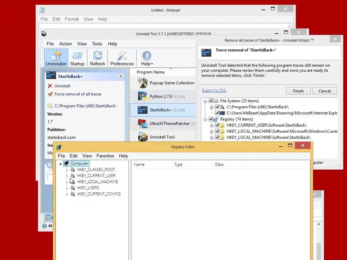The height and width of the screenshot is (260, 347).
Task: Uncheck the Registry (74 items) checkbox
Action: pyautogui.click(x=211, y=119)
